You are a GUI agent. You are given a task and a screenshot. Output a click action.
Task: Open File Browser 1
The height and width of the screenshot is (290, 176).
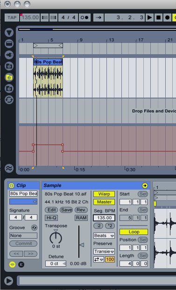[x=9, y=66]
